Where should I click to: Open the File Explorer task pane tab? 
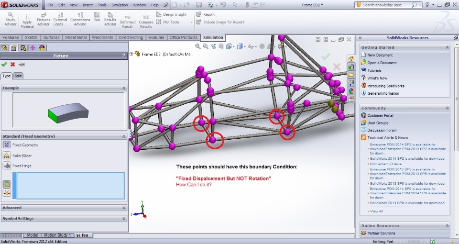[x=350, y=75]
